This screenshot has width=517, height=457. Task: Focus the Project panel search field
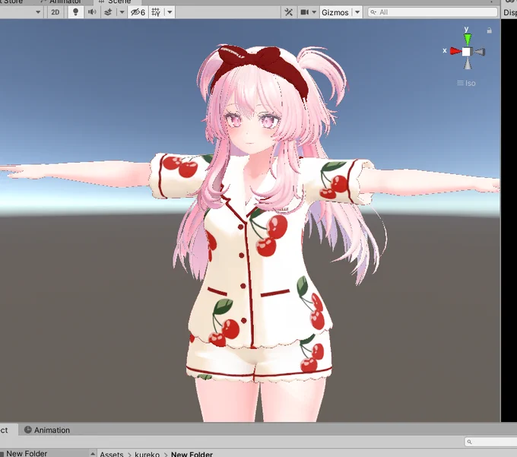[490, 442]
